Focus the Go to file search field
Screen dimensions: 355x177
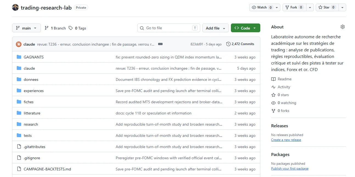tap(169, 28)
